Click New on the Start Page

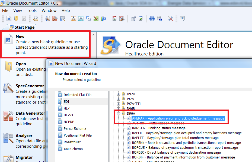46,45
